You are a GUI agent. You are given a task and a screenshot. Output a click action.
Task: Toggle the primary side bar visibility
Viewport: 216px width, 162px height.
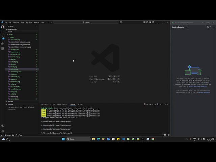coord(147,22)
